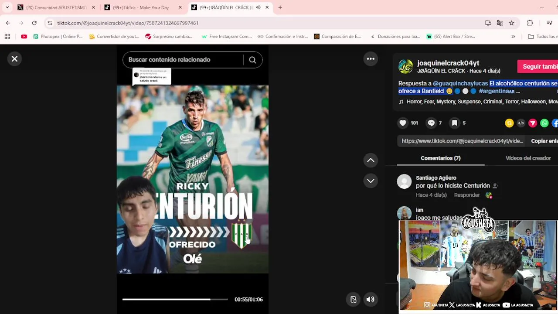Screen dimensions: 558x314
Task: Open joaquinelcrack04yt profile name
Action: [x=448, y=63]
